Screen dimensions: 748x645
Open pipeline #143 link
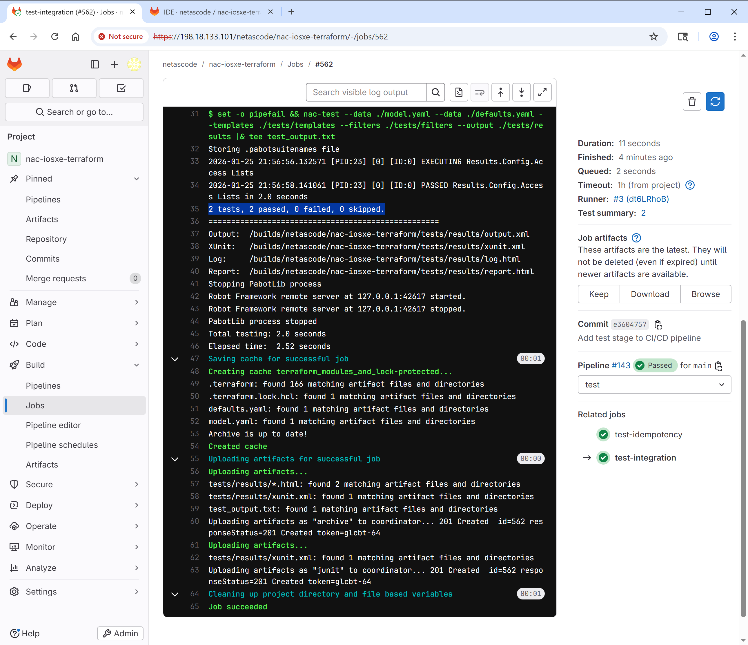tap(621, 365)
